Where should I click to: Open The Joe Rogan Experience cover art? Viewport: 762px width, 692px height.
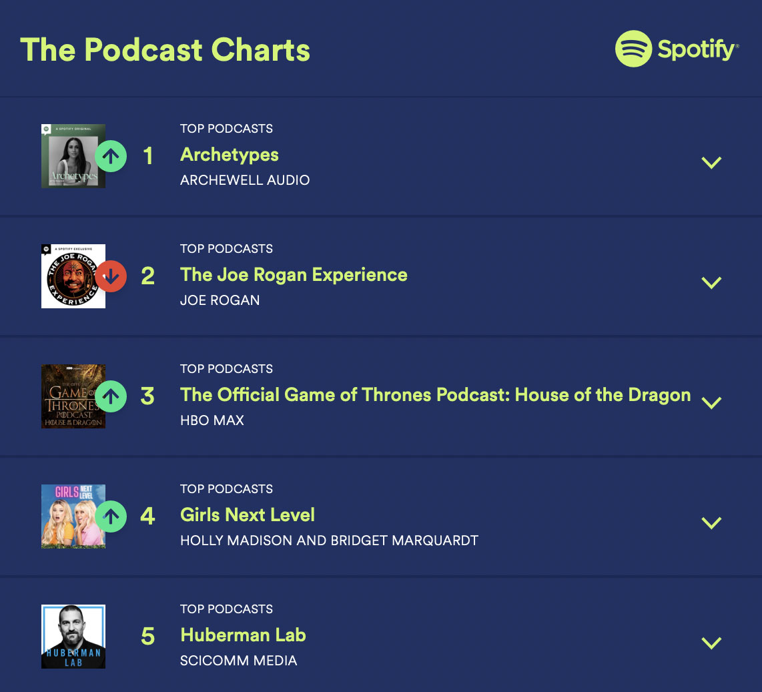point(69,276)
